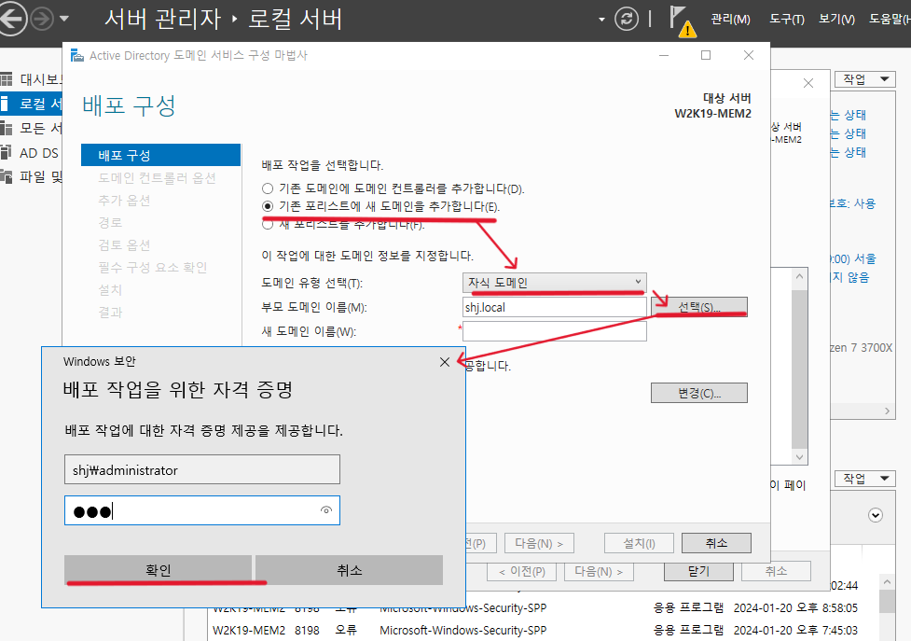Confirm credentials with 확인 button

point(158,570)
